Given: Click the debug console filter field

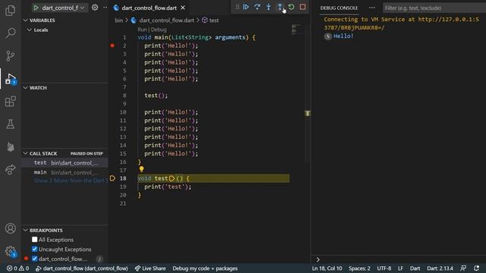Looking at the screenshot, I should click(434, 8).
